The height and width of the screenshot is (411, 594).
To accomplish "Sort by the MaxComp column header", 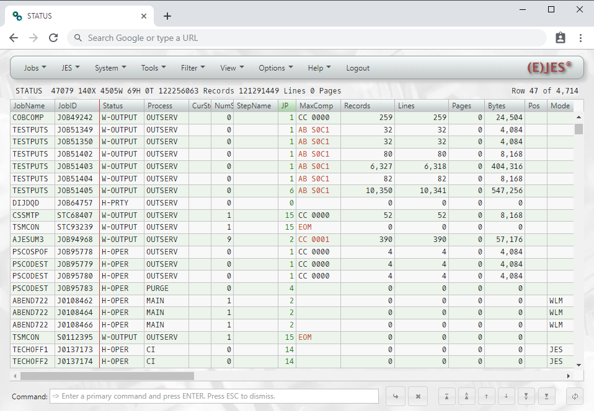I will pyautogui.click(x=316, y=106).
